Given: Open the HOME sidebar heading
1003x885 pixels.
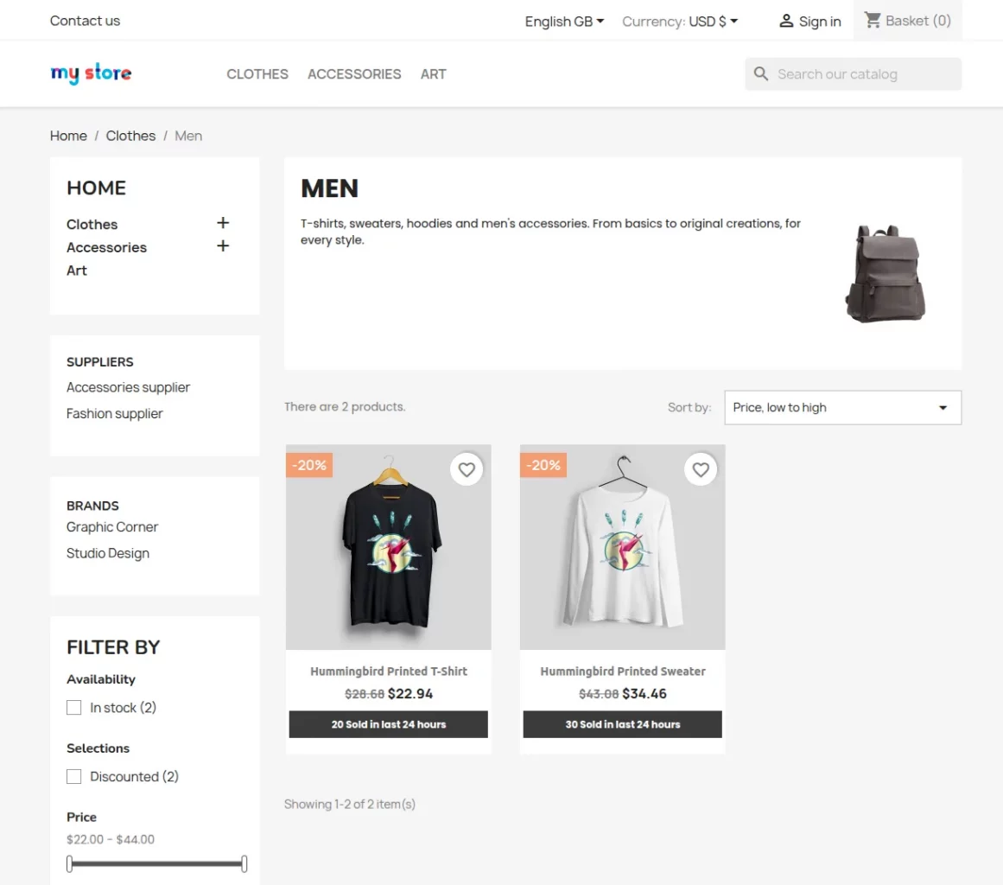Looking at the screenshot, I should [x=96, y=188].
